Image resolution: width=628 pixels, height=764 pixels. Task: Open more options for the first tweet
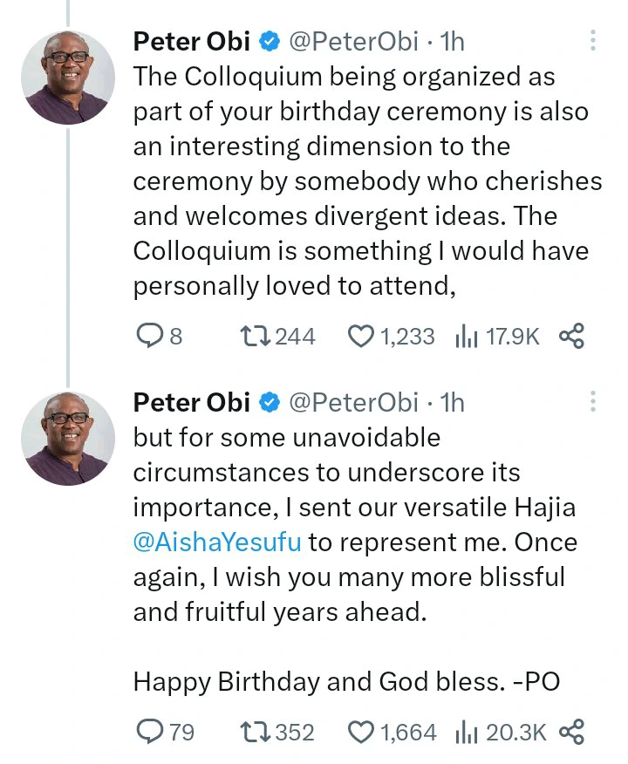592,40
